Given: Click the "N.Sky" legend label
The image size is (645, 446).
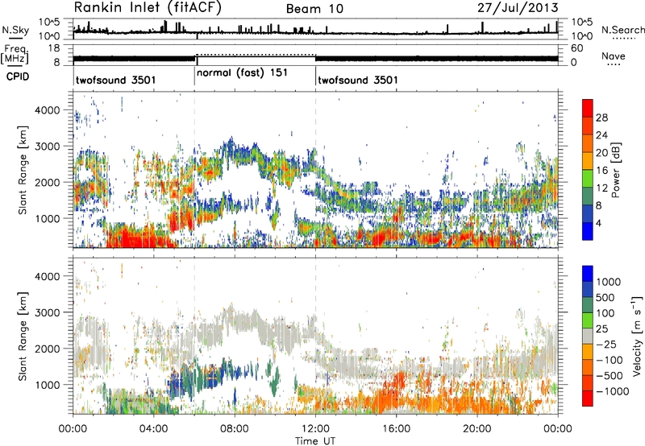Looking at the screenshot, I should click(15, 31).
